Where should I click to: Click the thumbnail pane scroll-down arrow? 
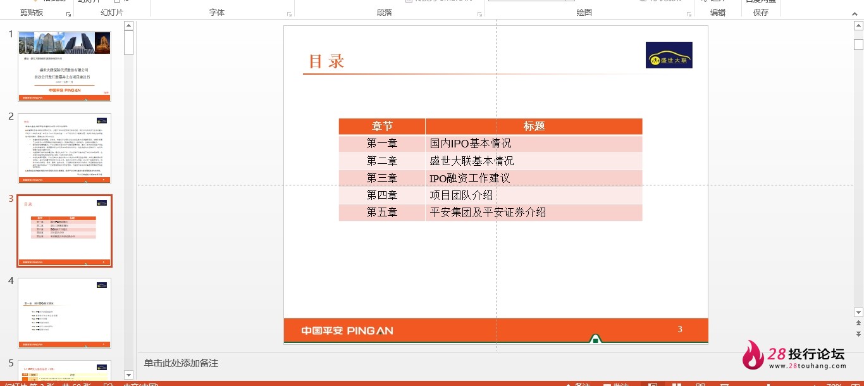click(x=129, y=375)
